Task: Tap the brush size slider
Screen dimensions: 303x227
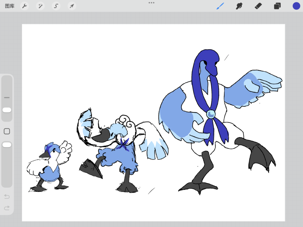Action: point(7,110)
